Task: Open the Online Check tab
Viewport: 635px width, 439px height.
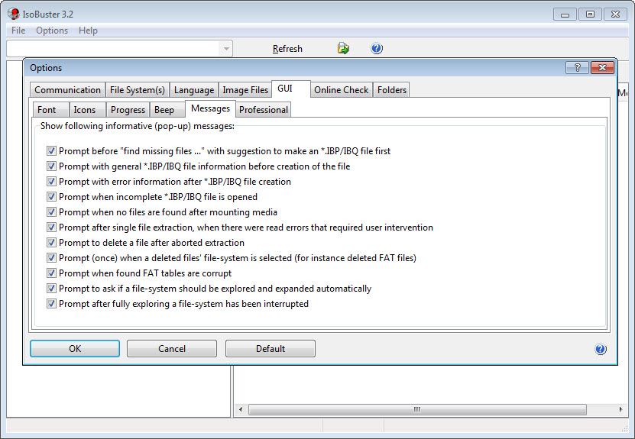Action: 342,90
